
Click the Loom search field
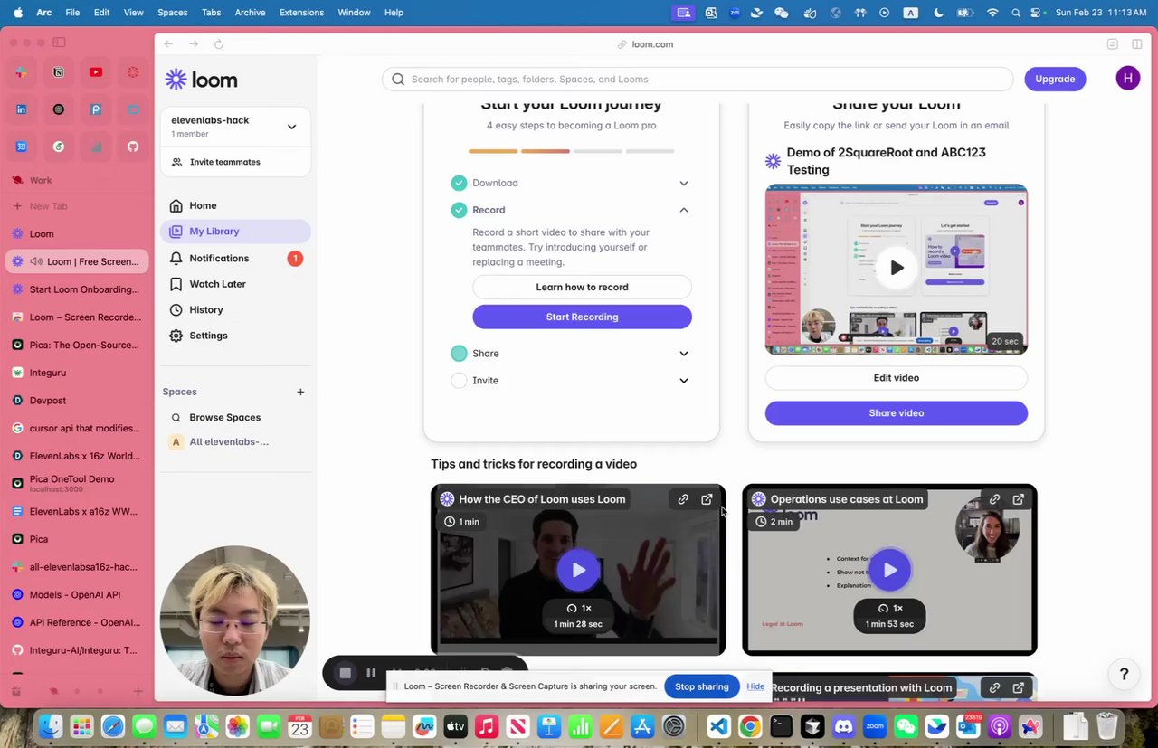[x=698, y=79]
